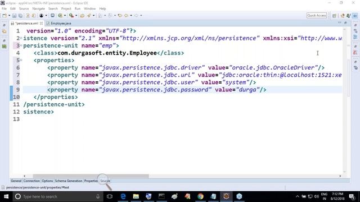Open the New wizard toolbar icon
Image resolution: width=360 pixels, height=202 pixels.
(x=4, y=16)
